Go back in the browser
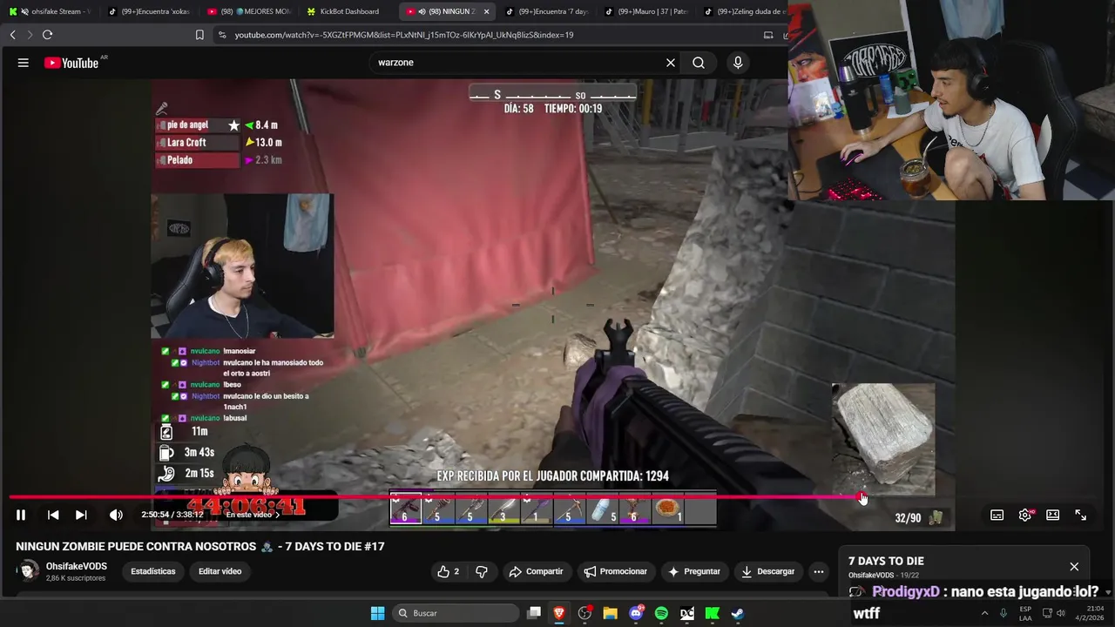Viewport: 1115px width, 627px height. pyautogui.click(x=12, y=35)
